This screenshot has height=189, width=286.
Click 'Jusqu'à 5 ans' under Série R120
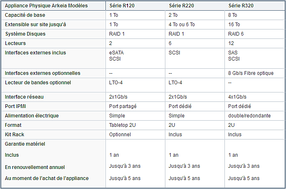click(x=125, y=178)
